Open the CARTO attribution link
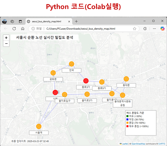167x146 pixels. click(161, 144)
